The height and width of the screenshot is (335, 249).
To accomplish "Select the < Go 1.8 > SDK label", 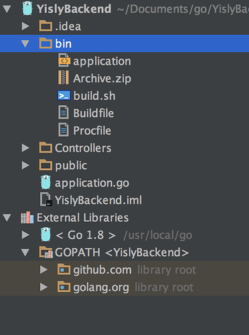I will 86,235.
